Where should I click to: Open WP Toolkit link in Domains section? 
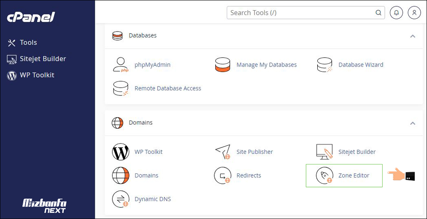[149, 152]
